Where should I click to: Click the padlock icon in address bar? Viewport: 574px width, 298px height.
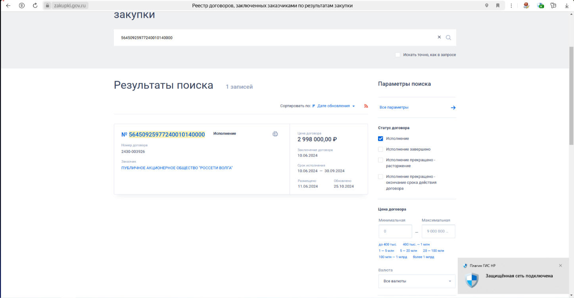pos(48,6)
